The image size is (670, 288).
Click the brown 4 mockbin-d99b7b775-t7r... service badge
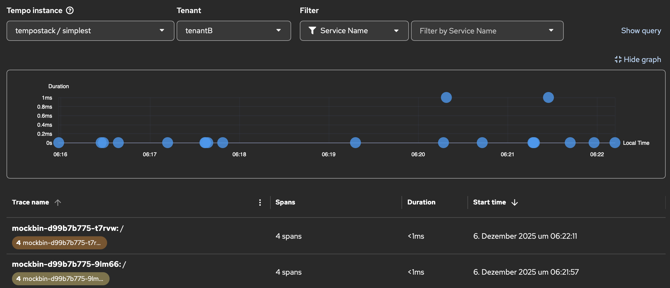coord(59,243)
